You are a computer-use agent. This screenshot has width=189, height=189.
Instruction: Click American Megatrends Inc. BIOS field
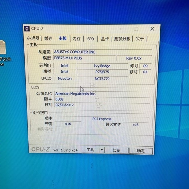point(102,94)
